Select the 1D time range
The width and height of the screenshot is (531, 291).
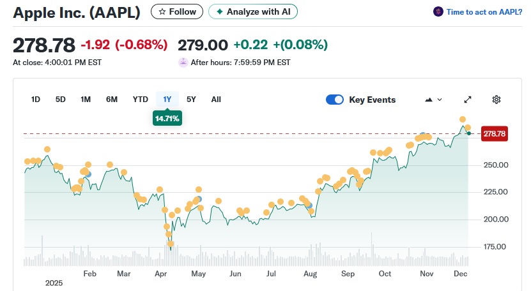coord(36,99)
